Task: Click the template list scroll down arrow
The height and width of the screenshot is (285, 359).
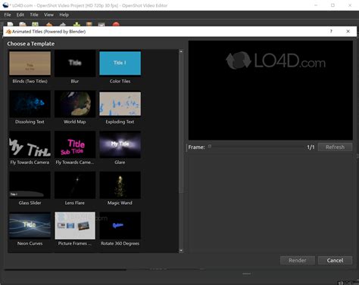Action: pyautogui.click(x=181, y=251)
